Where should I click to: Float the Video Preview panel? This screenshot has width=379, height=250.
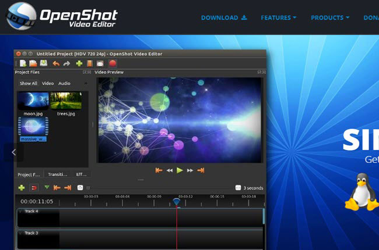coord(259,72)
